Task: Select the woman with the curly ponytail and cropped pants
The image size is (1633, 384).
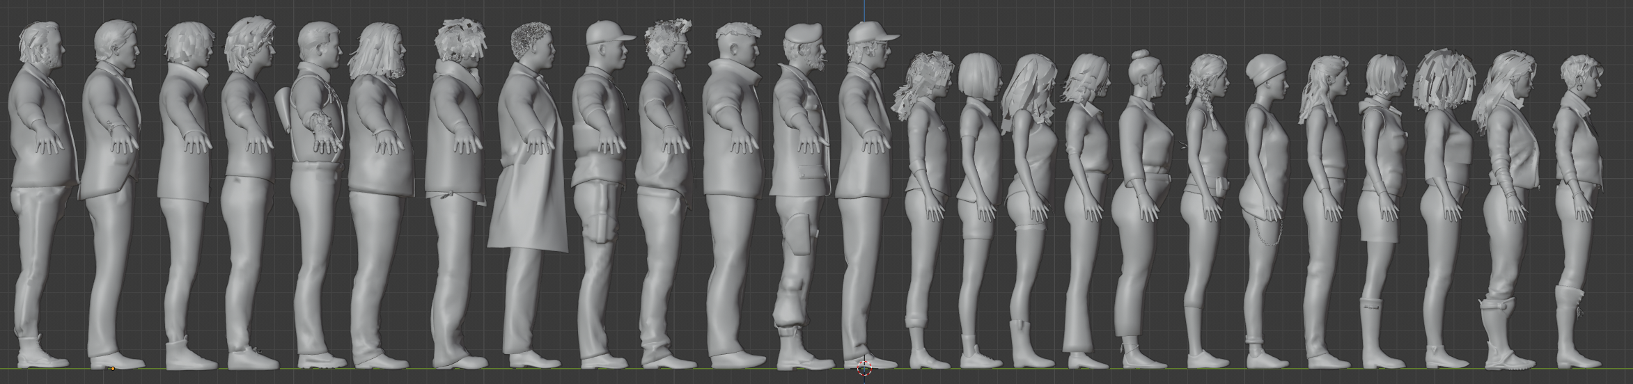Action: point(923,209)
